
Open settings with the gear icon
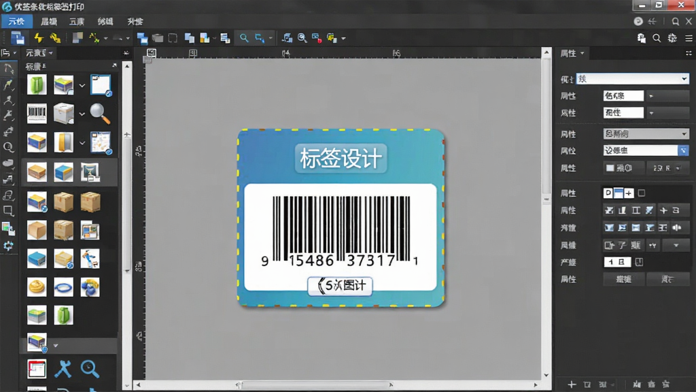(x=672, y=38)
